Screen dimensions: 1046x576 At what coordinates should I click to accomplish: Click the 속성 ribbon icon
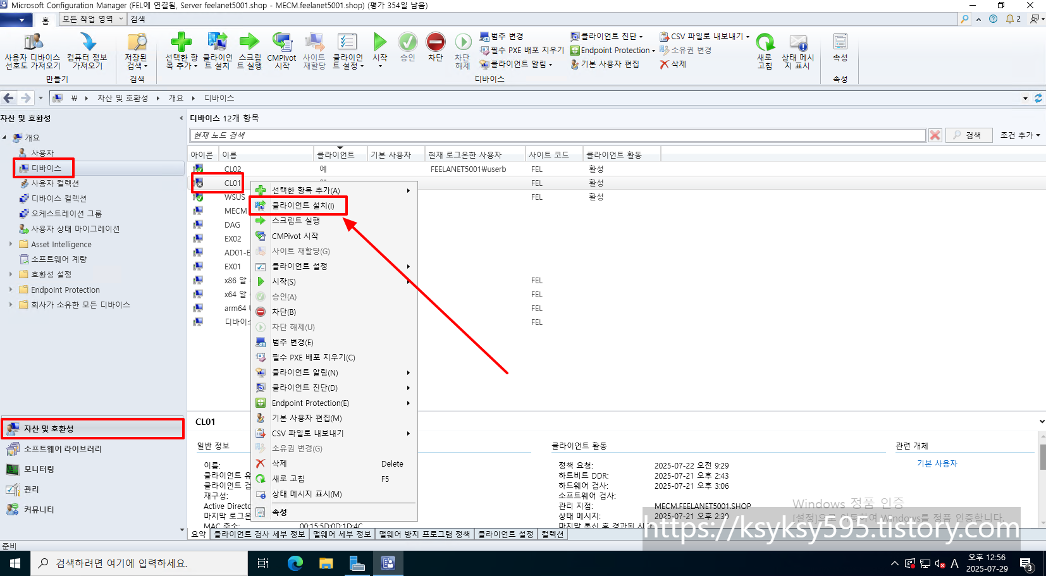840,42
